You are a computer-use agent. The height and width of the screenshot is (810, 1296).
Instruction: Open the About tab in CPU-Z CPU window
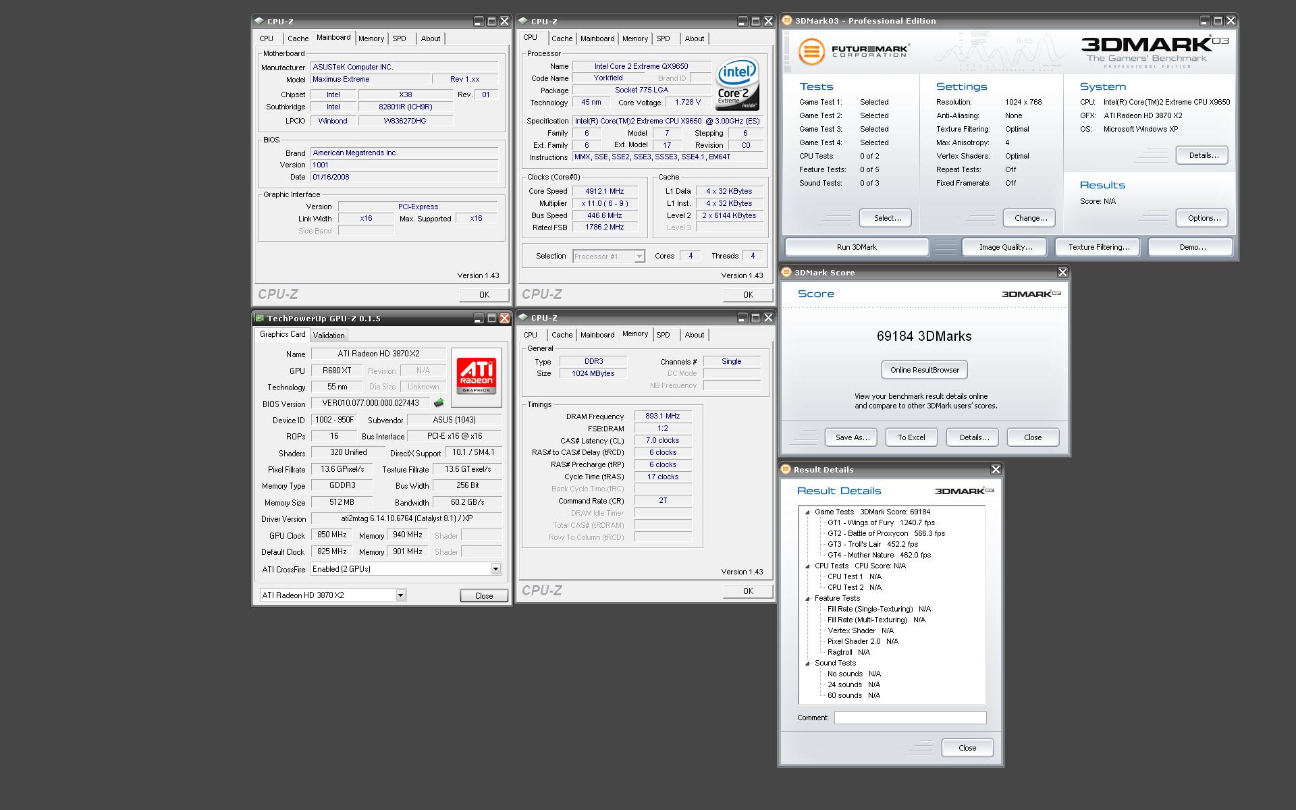[x=694, y=38]
